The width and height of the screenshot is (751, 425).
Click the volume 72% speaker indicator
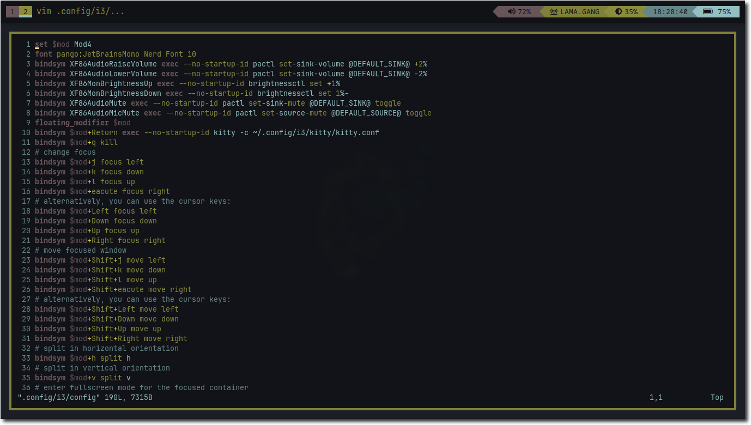pos(519,11)
